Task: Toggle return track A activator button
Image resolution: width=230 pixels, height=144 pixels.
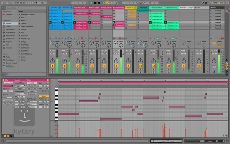Action: (x=184, y=66)
